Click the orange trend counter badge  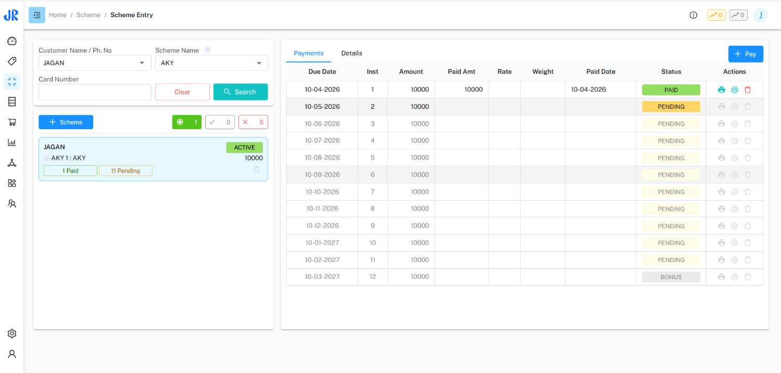716,15
